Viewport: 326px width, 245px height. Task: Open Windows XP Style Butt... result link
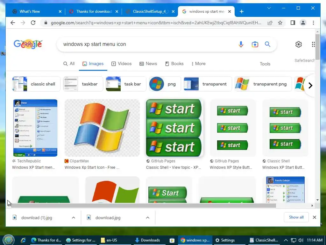[231, 167]
